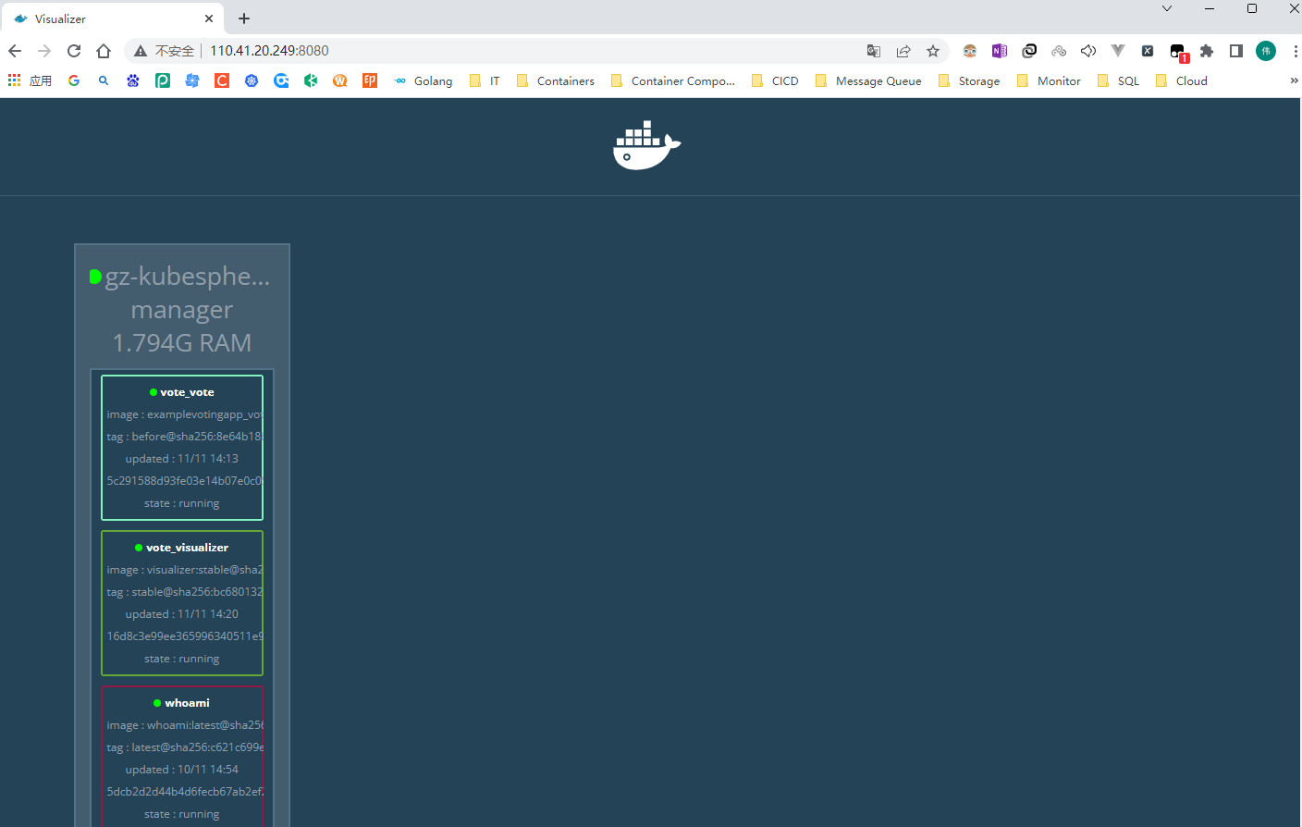Open the Containers bookmarks folder
This screenshot has width=1302, height=827.
tap(555, 80)
